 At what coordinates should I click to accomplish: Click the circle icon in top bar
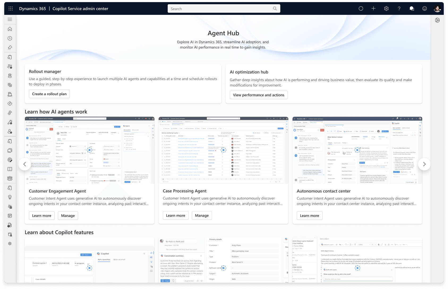click(x=361, y=8)
